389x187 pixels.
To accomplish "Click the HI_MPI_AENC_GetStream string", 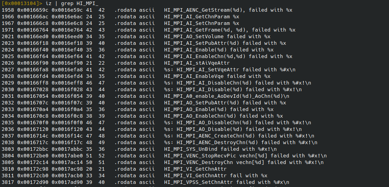I will 228,10.
